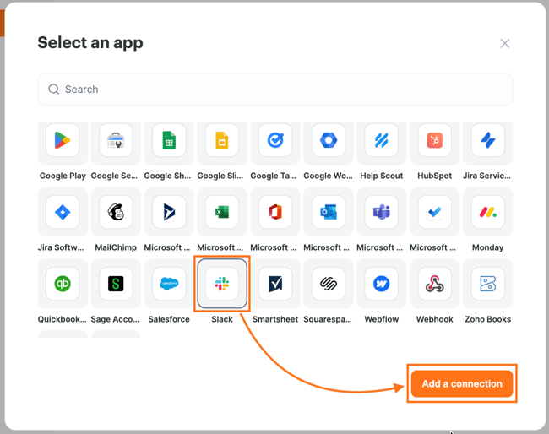The width and height of the screenshot is (549, 434).
Task: Pick the Microsoft Outlook icon
Action: pos(329,212)
